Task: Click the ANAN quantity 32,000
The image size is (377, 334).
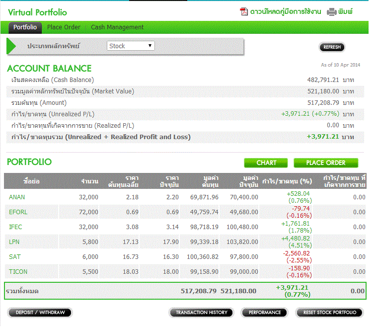Action: pos(88,197)
